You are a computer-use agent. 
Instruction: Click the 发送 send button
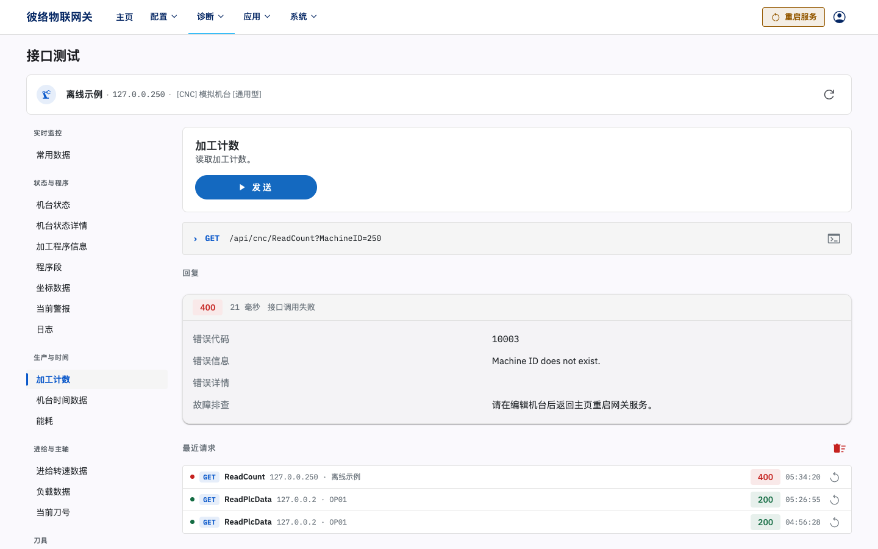point(256,187)
